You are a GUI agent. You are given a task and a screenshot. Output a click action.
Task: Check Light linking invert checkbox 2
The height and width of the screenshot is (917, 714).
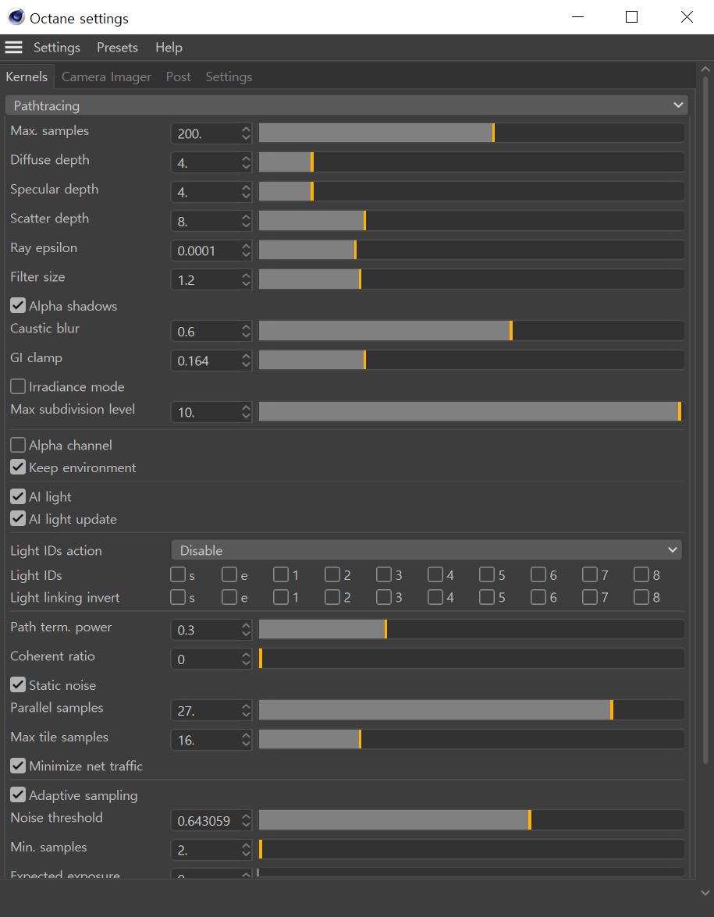[x=332, y=597]
